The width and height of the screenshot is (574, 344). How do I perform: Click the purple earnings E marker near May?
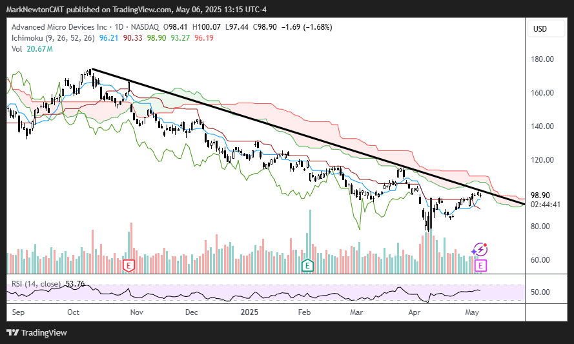click(x=480, y=266)
